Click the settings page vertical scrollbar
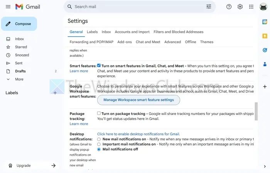 tap(256, 111)
